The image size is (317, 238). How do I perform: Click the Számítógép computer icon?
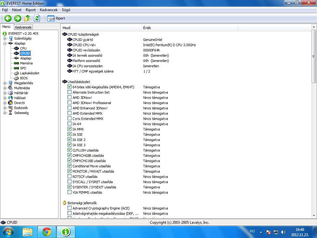pyautogui.click(x=11, y=38)
